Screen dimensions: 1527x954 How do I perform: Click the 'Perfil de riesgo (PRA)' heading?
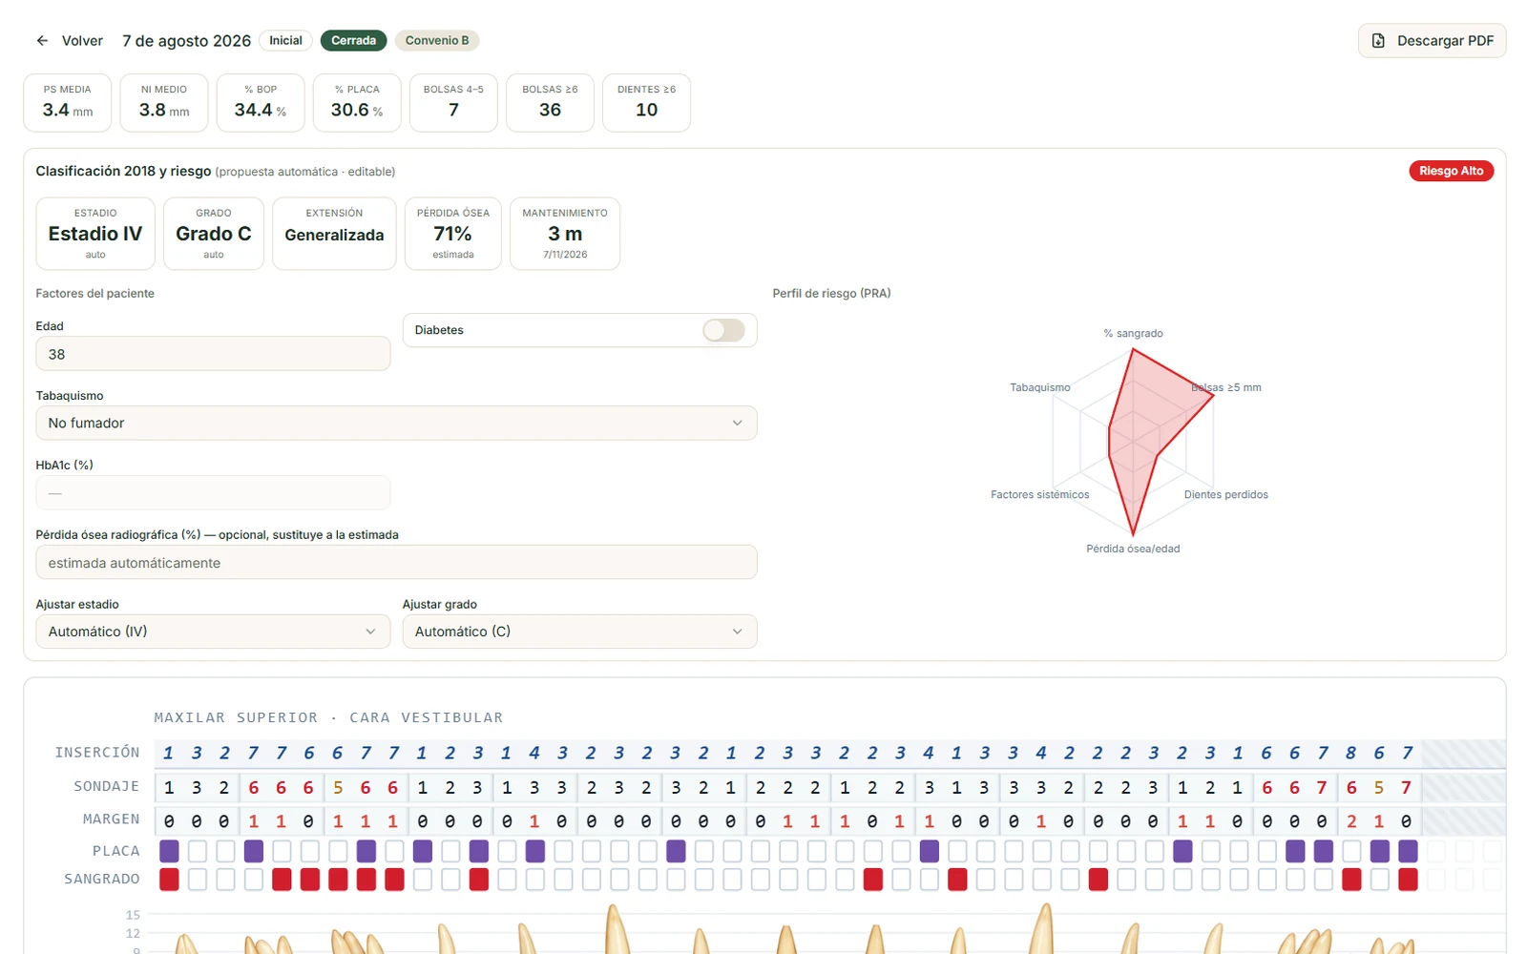(831, 293)
